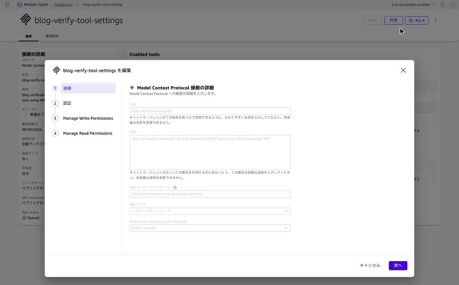Screen dimensions: 459x285
Task: Click the connector logo in dialog title
Action: [56, 71]
